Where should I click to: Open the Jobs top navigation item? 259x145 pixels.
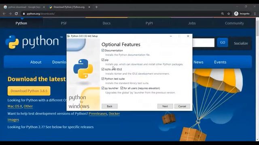192,23
